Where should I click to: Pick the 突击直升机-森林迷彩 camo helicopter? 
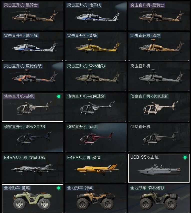tap(96, 77)
